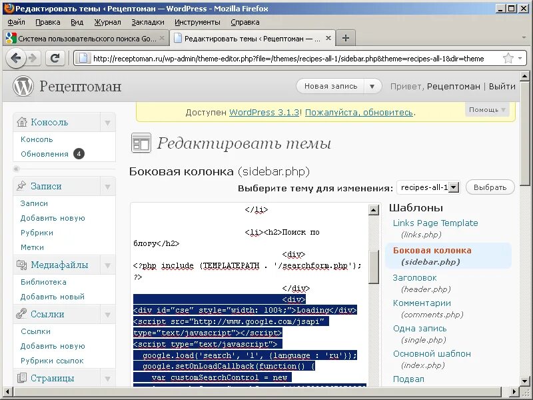Click the code editor scroll up arrow

374,210
